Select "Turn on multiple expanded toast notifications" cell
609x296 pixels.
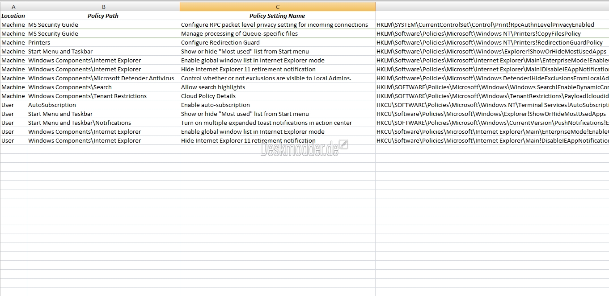[x=278, y=123]
